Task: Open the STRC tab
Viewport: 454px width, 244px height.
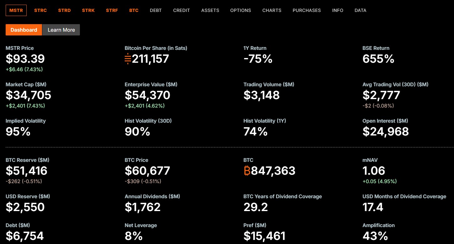Action: 40,10
